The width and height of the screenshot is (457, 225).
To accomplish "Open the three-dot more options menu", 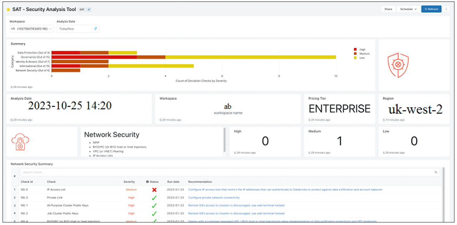I will pos(446,9).
